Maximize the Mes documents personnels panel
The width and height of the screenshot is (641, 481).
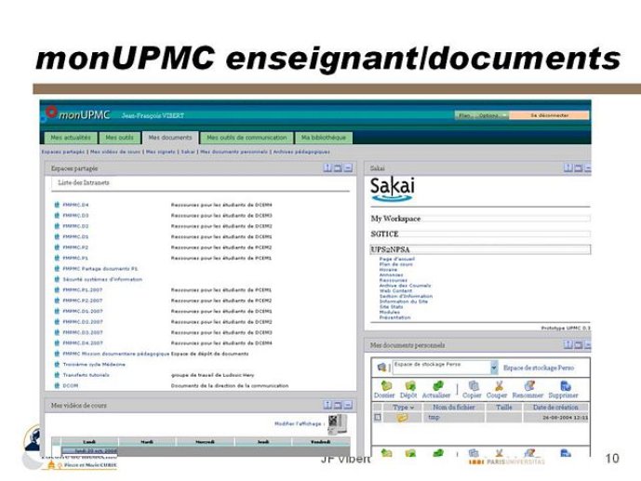click(578, 345)
